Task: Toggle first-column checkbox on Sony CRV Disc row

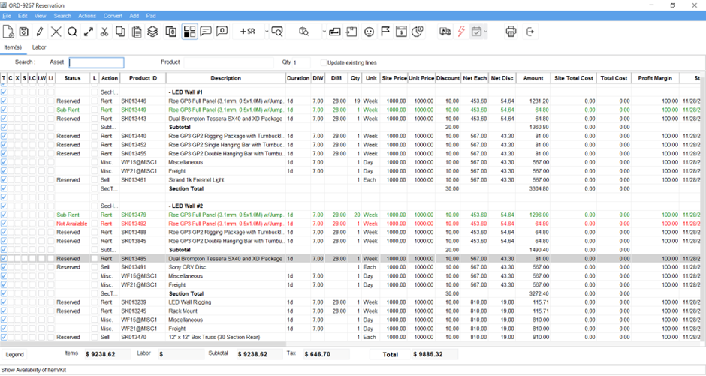Action: (4, 267)
